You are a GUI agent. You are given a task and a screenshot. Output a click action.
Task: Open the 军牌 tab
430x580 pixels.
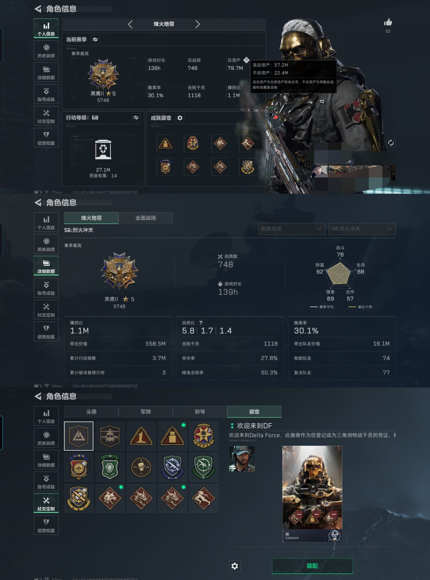click(146, 412)
